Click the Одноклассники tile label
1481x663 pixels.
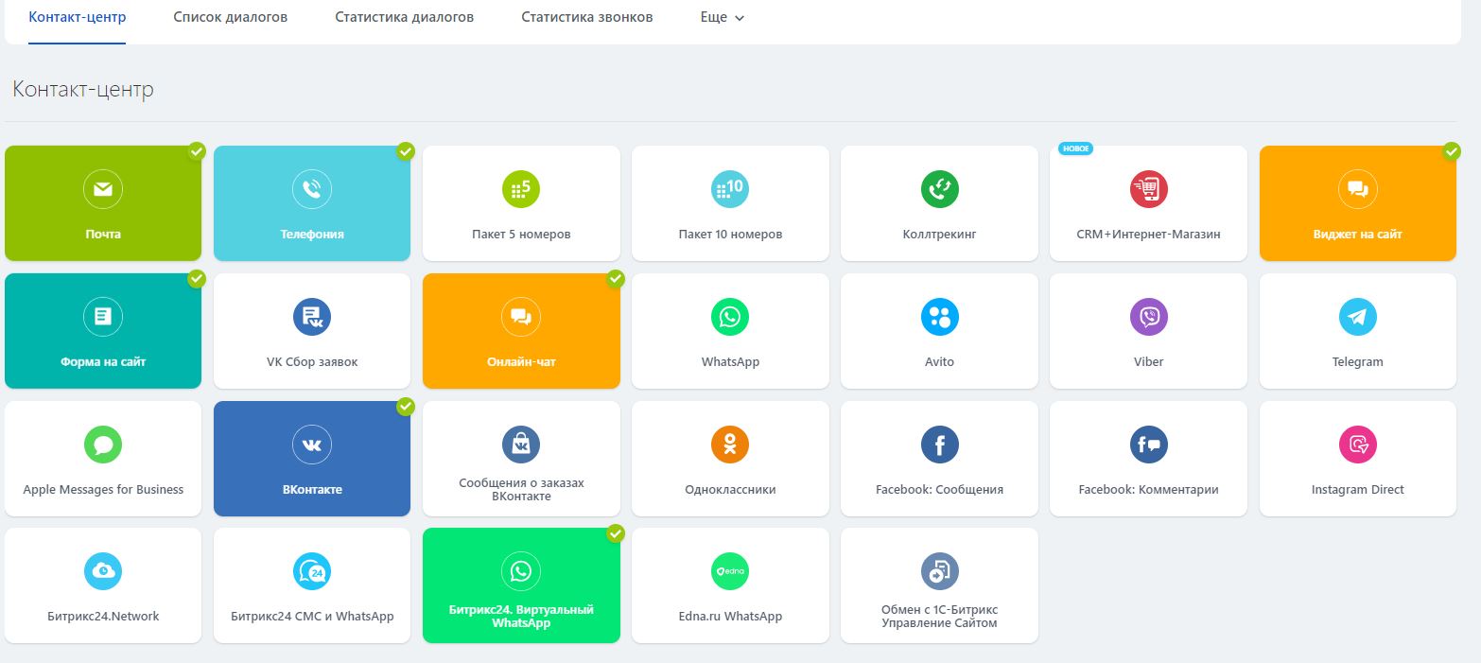[x=730, y=489]
